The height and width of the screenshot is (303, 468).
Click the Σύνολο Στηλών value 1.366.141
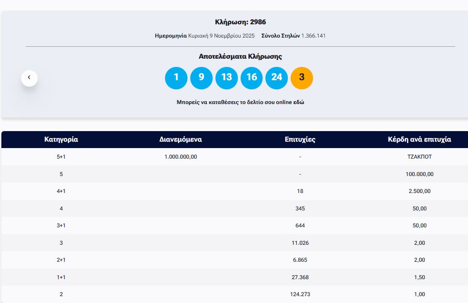pos(313,36)
